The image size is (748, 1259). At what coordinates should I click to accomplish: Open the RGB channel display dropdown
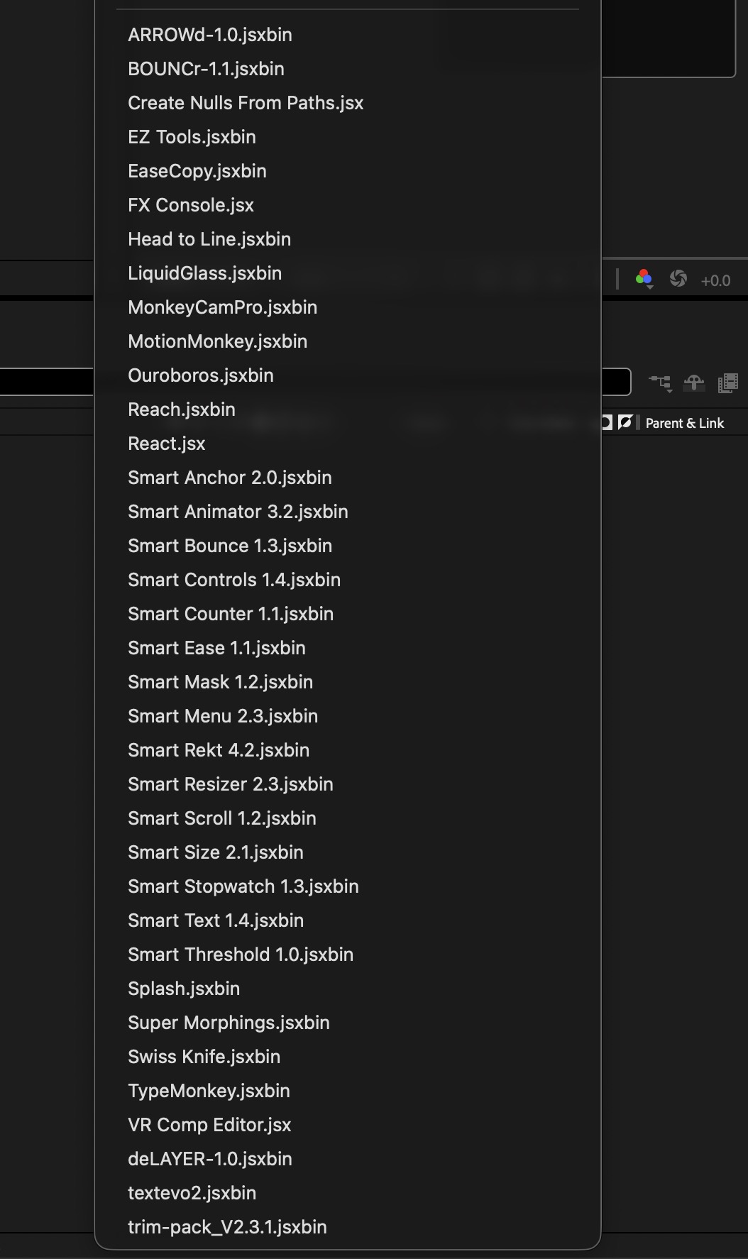(x=644, y=279)
